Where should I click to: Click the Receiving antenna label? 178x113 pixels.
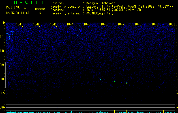coord(65,13)
